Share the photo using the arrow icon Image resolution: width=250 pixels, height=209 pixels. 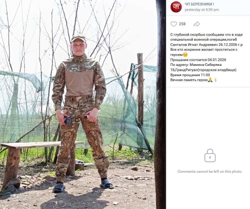(197, 24)
